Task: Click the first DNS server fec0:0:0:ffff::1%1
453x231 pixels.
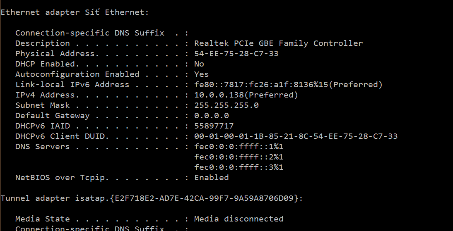Action: [x=239, y=147]
